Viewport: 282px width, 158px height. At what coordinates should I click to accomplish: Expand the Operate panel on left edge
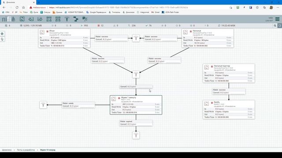[x=2, y=39]
